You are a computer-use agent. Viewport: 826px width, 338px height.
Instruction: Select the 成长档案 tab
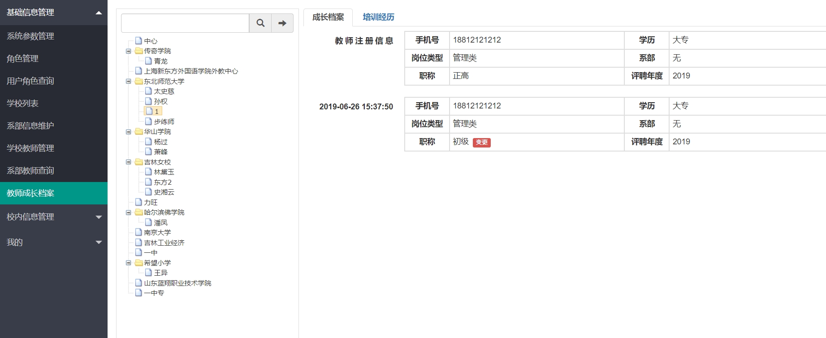(x=328, y=17)
